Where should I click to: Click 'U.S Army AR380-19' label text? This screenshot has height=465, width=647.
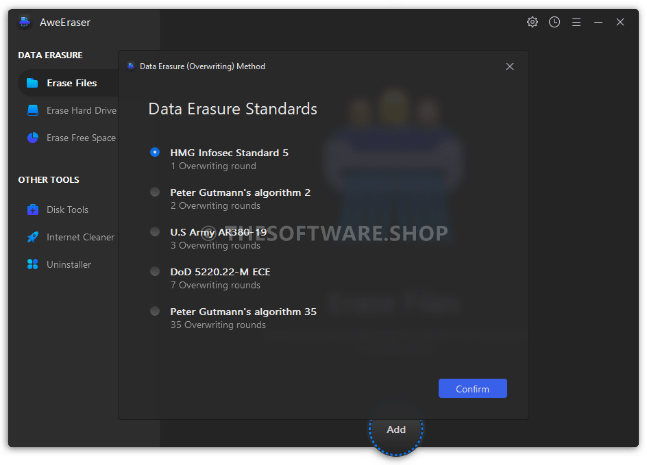[x=218, y=233]
